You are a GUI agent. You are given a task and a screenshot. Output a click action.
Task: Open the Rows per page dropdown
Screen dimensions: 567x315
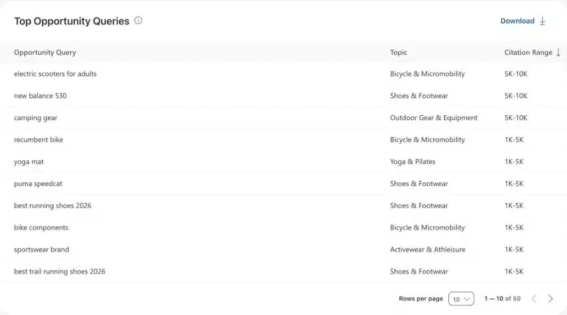[x=461, y=299]
